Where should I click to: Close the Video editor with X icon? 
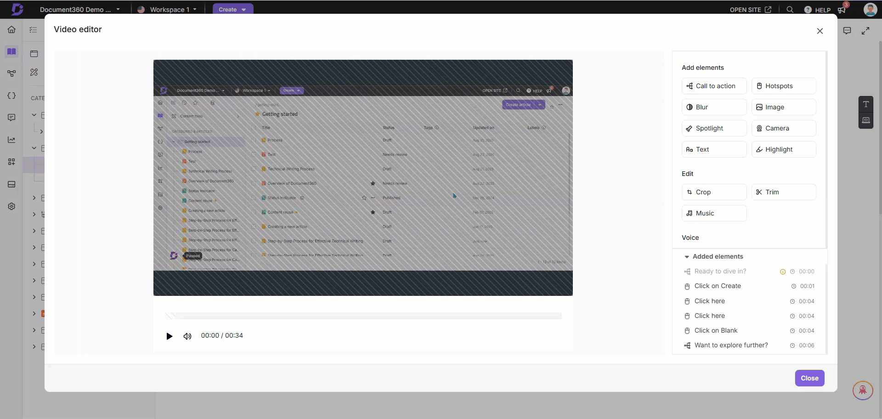820,31
